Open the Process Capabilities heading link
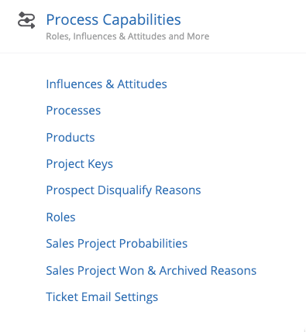 click(113, 19)
